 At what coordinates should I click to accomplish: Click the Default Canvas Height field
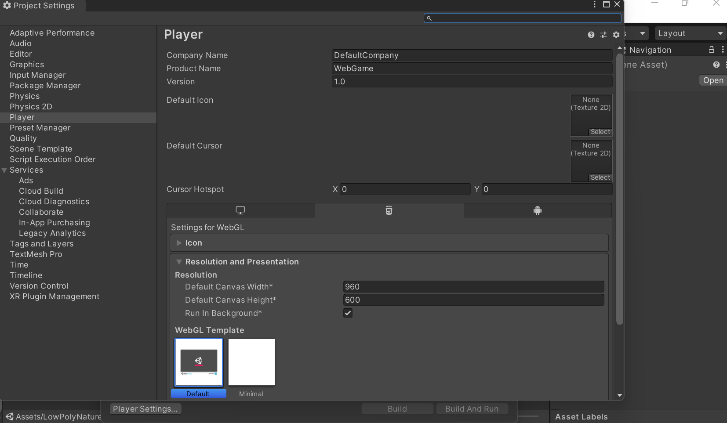pos(473,300)
